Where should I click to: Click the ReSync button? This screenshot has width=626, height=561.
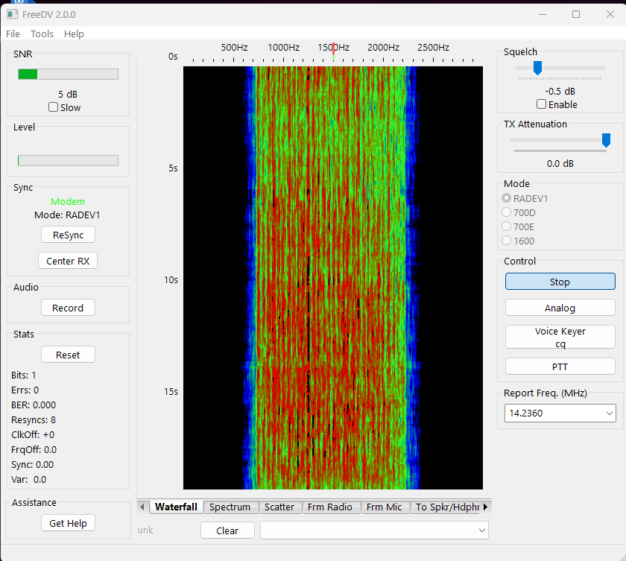[x=68, y=235]
